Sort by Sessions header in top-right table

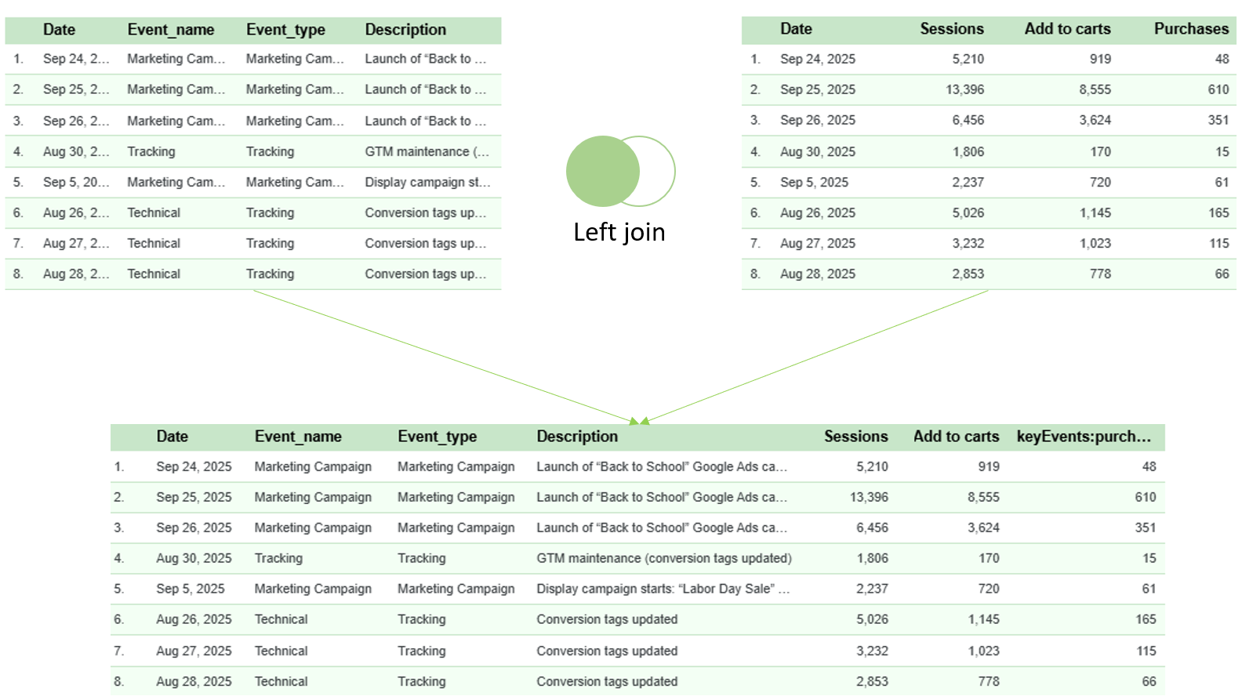tap(951, 29)
